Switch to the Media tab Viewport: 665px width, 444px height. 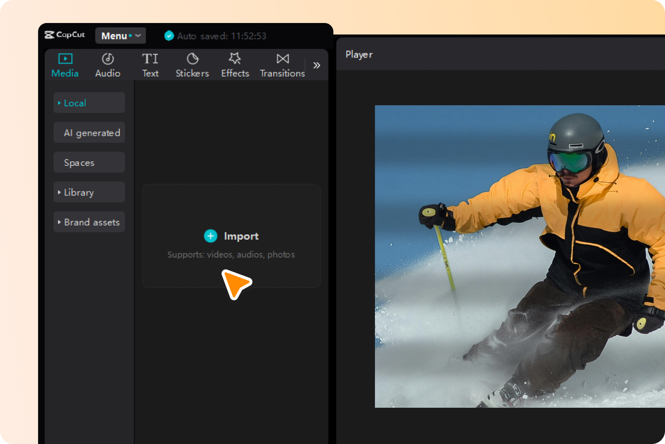[x=65, y=65]
